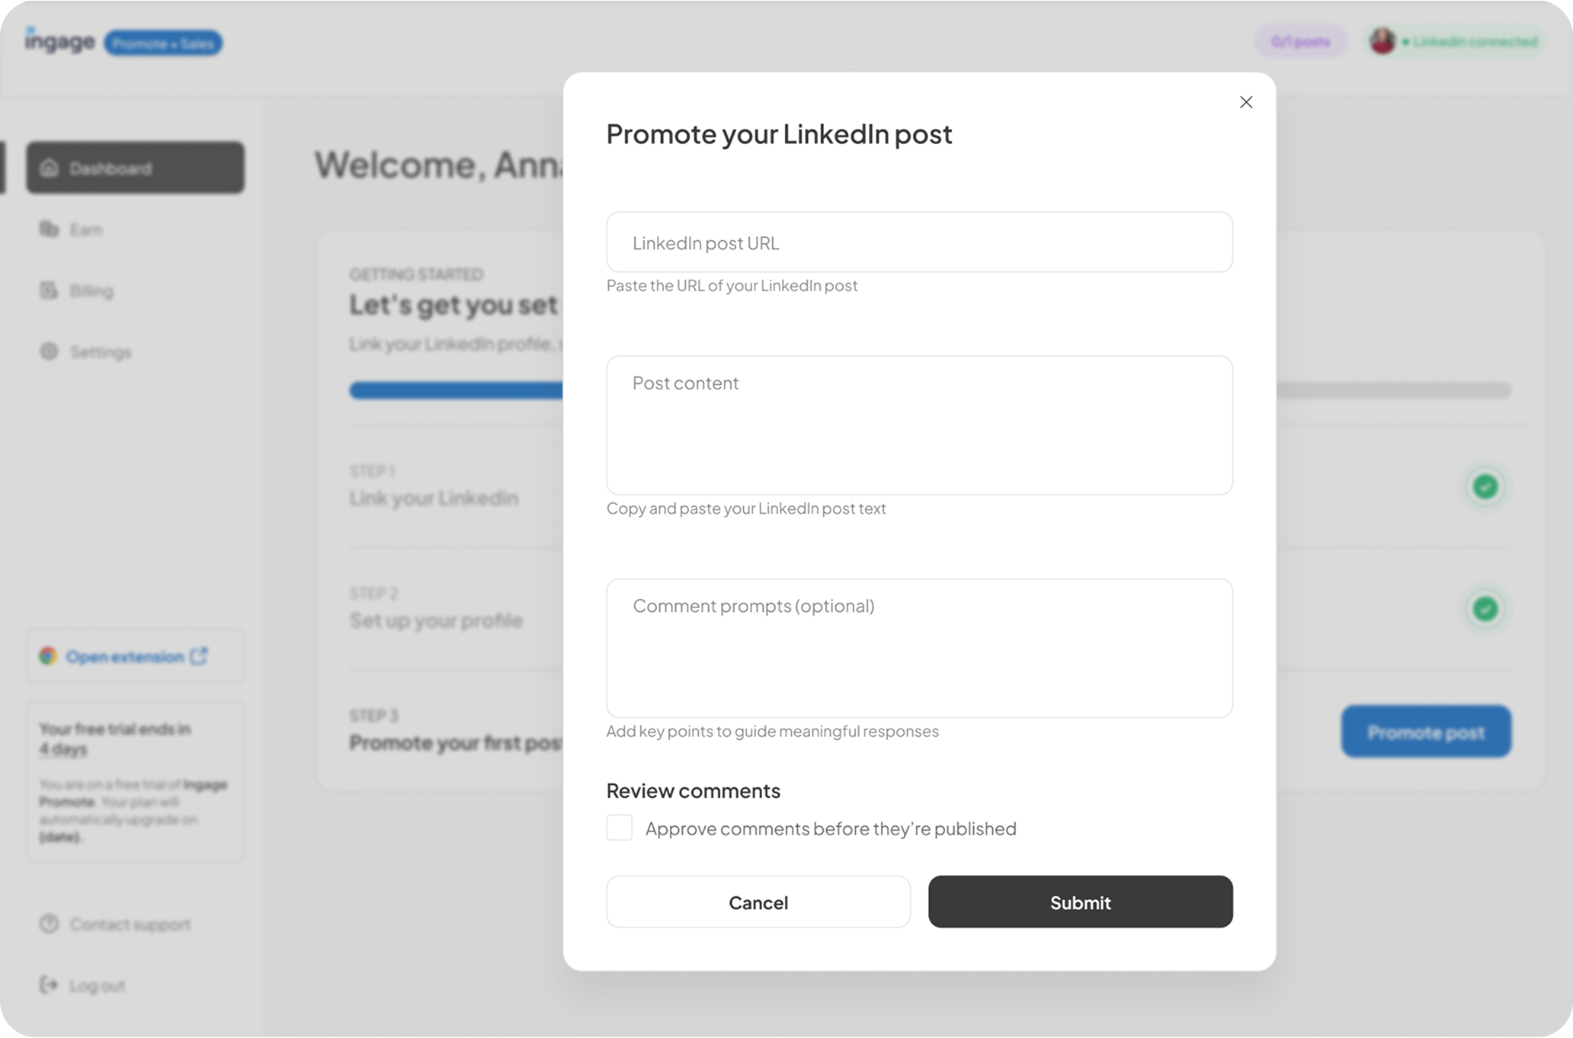1573x1038 pixels.
Task: Click the Chrome icon beside Open extension
Action: click(x=48, y=656)
